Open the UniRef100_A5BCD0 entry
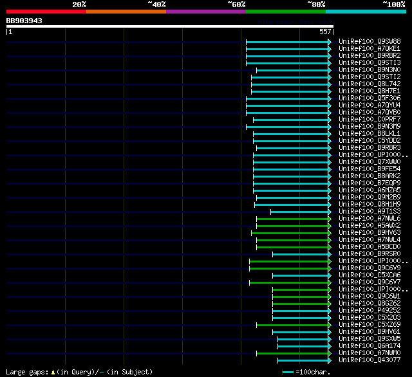This screenshot has width=412, height=377. pos(370,247)
